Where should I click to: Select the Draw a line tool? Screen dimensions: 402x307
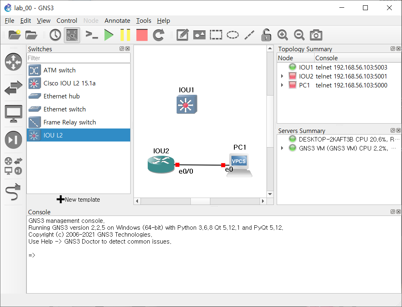(x=249, y=35)
